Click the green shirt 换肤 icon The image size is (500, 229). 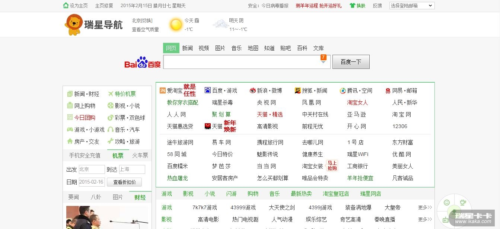click(x=353, y=6)
